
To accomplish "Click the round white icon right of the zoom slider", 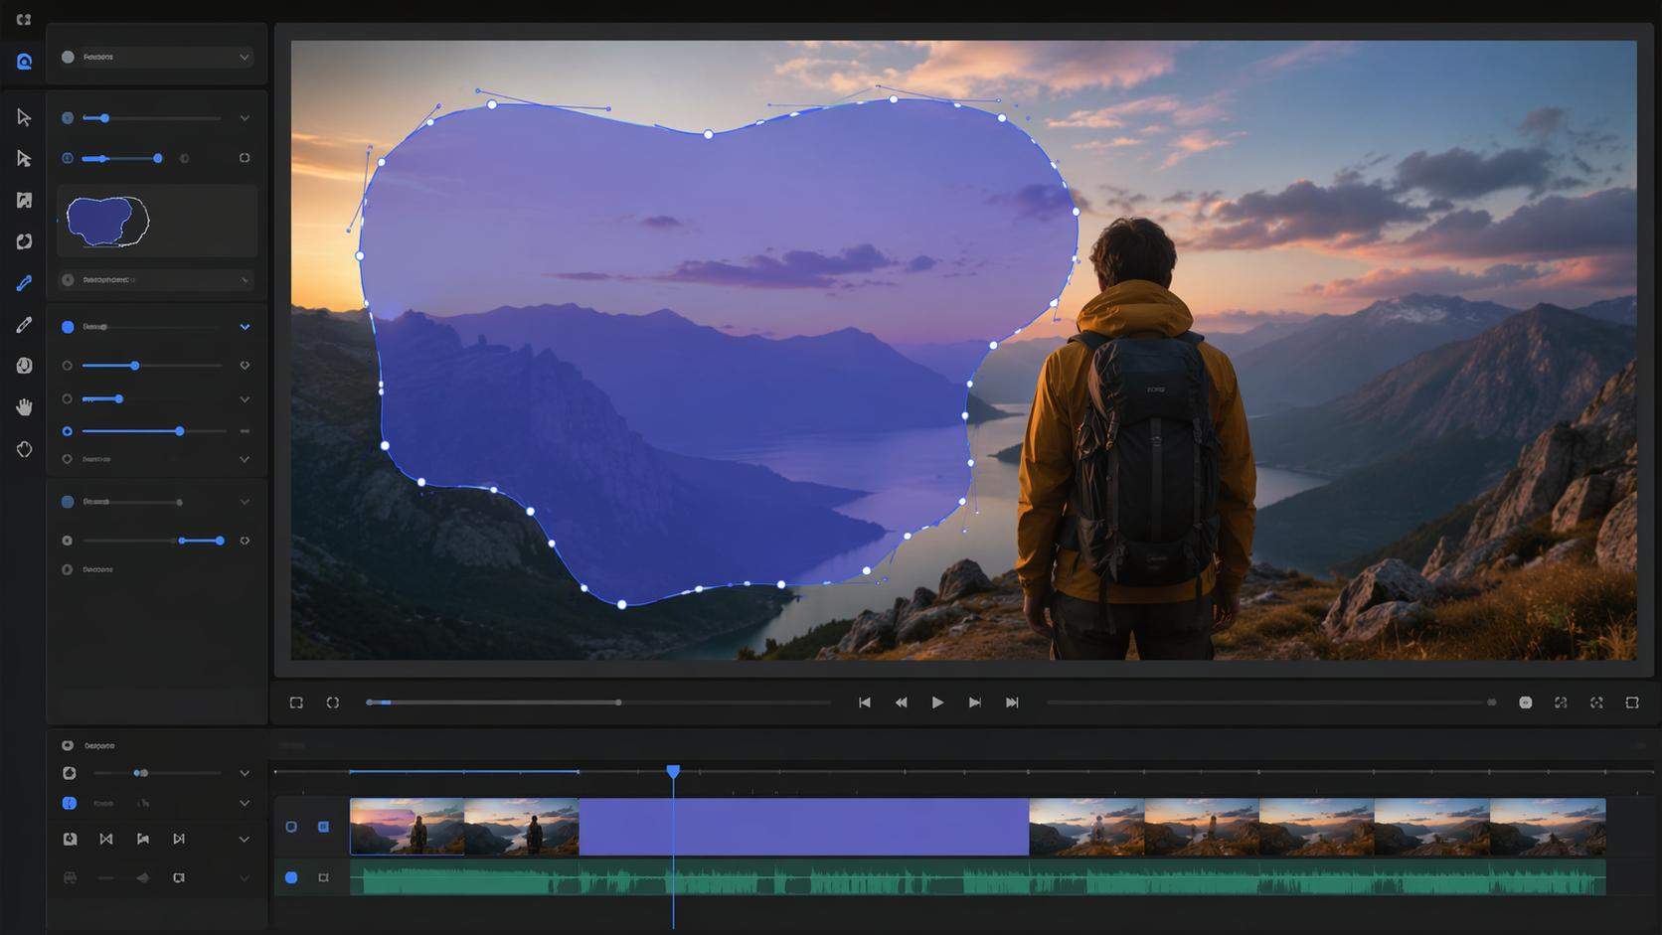I will click(1525, 702).
